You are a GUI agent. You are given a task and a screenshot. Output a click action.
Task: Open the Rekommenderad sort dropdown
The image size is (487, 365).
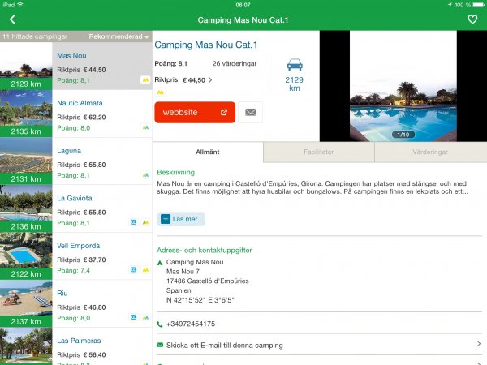coord(119,36)
